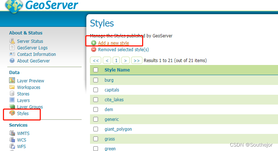The height and width of the screenshot is (151, 278).
Task: Open Styles page in sidebar
Action: click(23, 113)
